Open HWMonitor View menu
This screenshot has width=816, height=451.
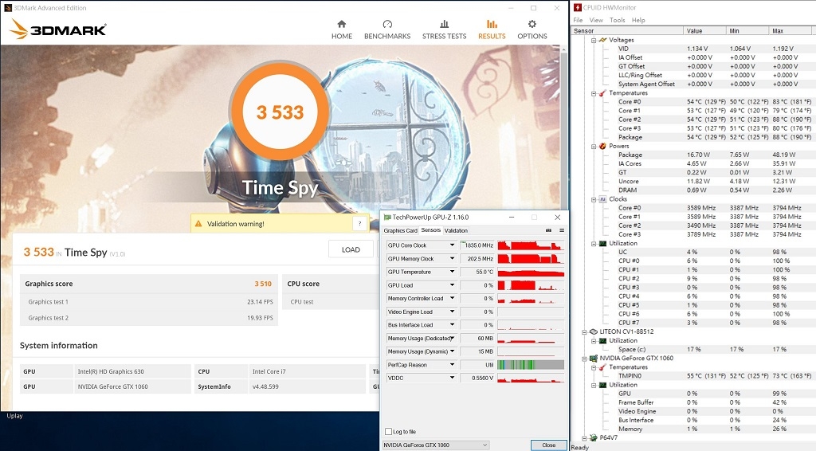(596, 20)
